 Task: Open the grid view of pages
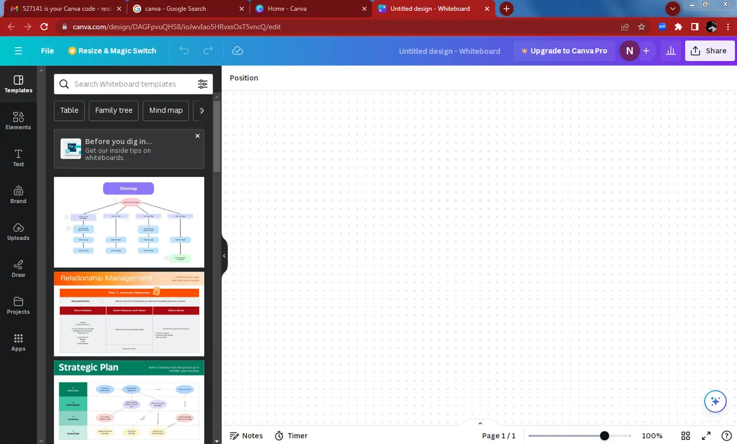point(685,436)
